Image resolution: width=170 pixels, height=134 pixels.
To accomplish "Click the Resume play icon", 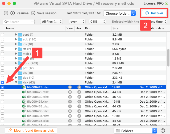I will click(13, 13).
